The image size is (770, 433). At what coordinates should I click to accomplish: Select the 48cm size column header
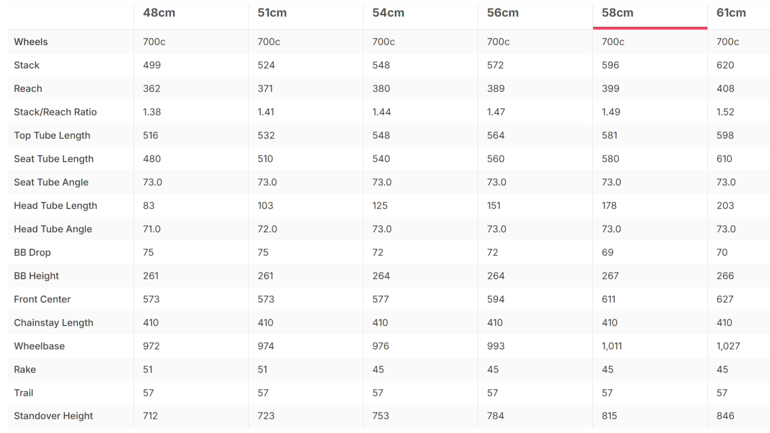(159, 13)
